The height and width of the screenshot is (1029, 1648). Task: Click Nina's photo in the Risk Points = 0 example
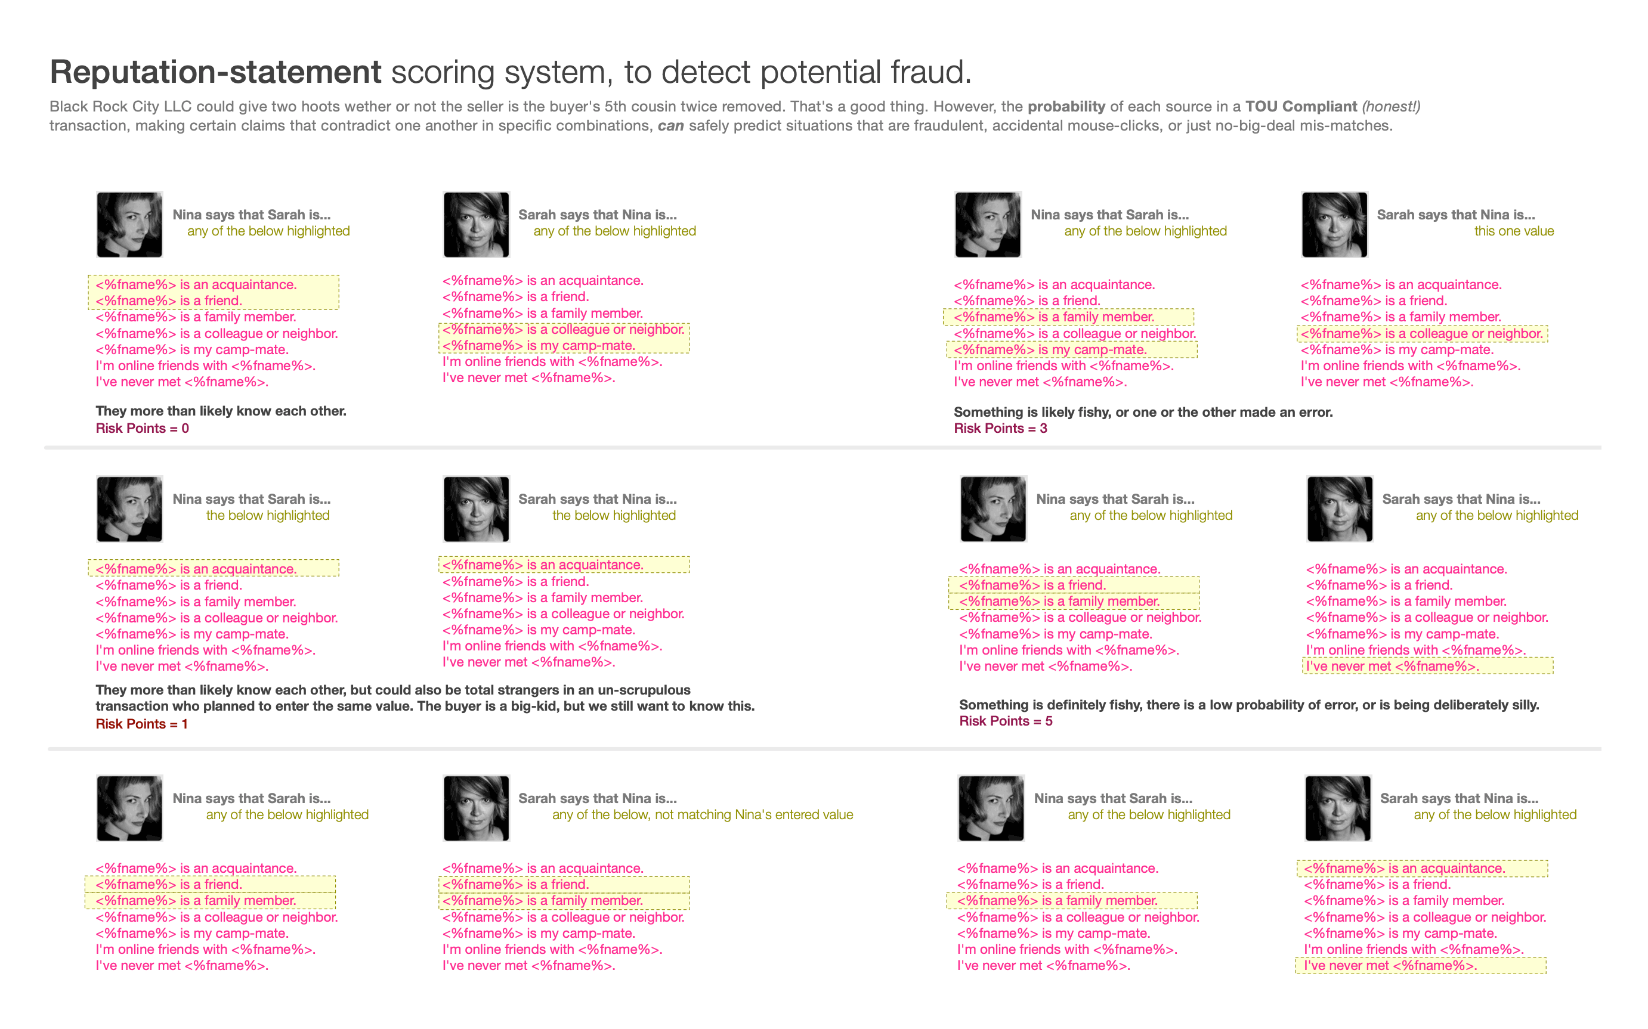pos(129,225)
